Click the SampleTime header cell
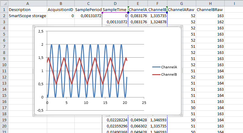This screenshot has height=133, width=243. (115, 9)
